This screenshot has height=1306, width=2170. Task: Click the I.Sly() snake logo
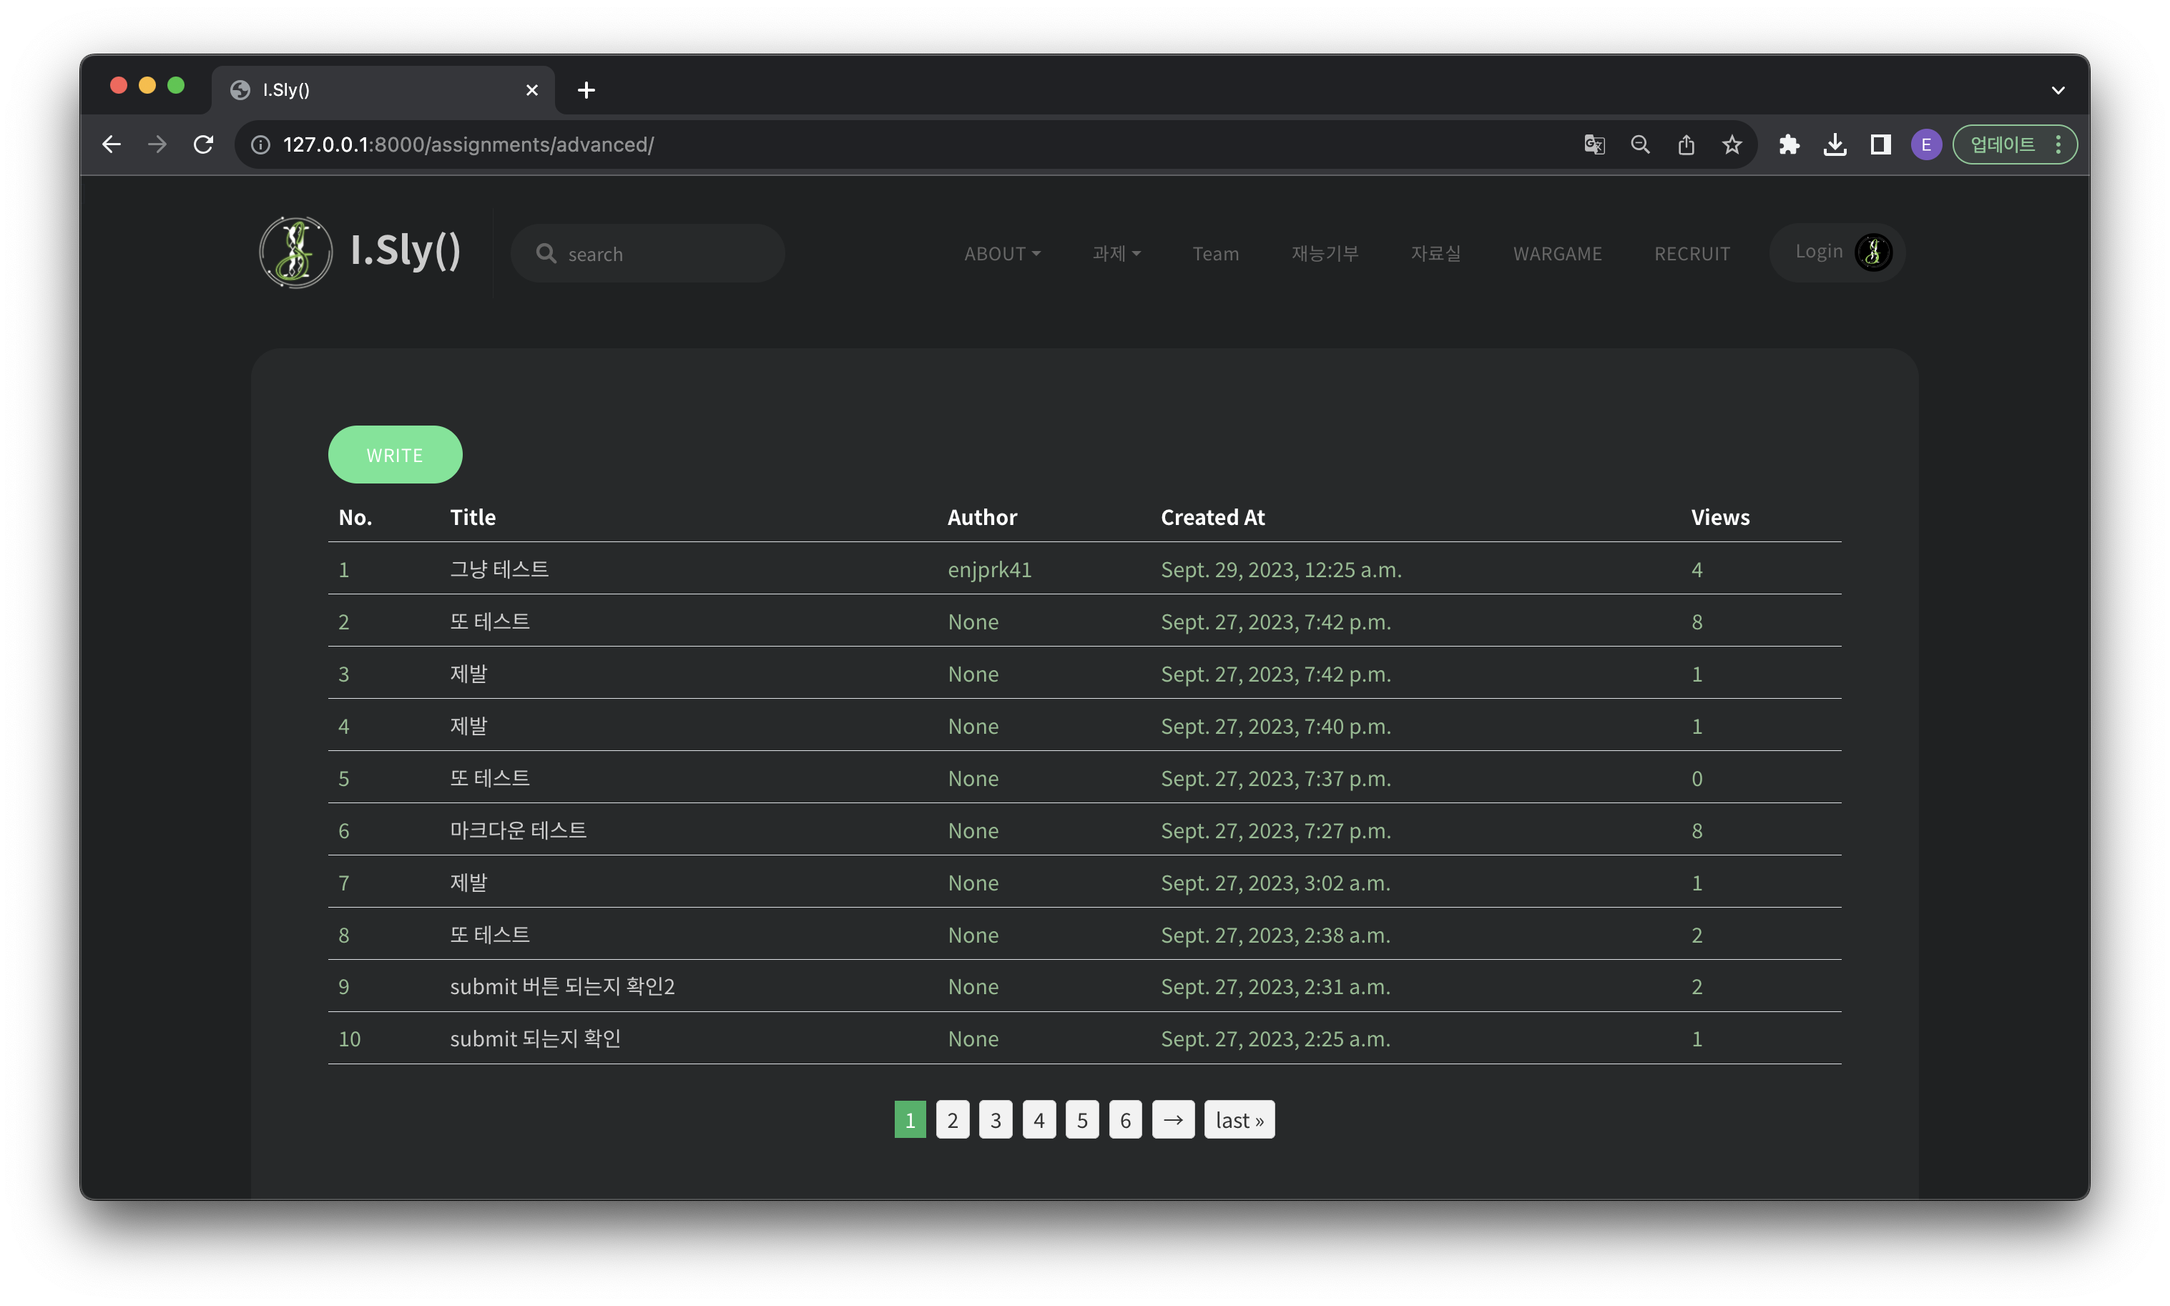(295, 252)
